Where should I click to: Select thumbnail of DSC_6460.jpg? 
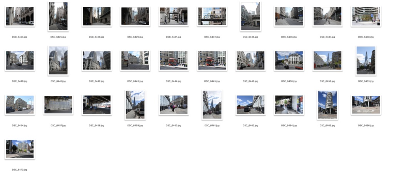[174, 105]
